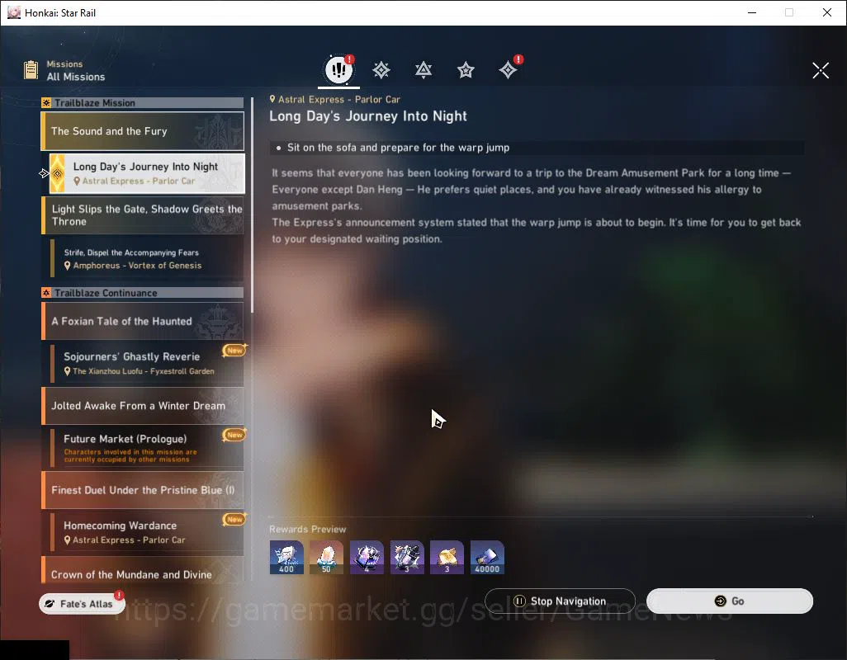Image resolution: width=847 pixels, height=660 pixels.
Task: Switch to Trailblaze Mission filter icon
Action: coord(381,70)
